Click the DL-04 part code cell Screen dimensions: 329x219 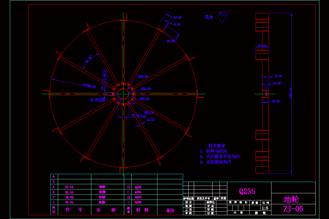[x=69, y=187]
